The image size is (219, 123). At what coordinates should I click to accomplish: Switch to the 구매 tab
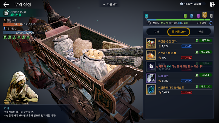157,32
